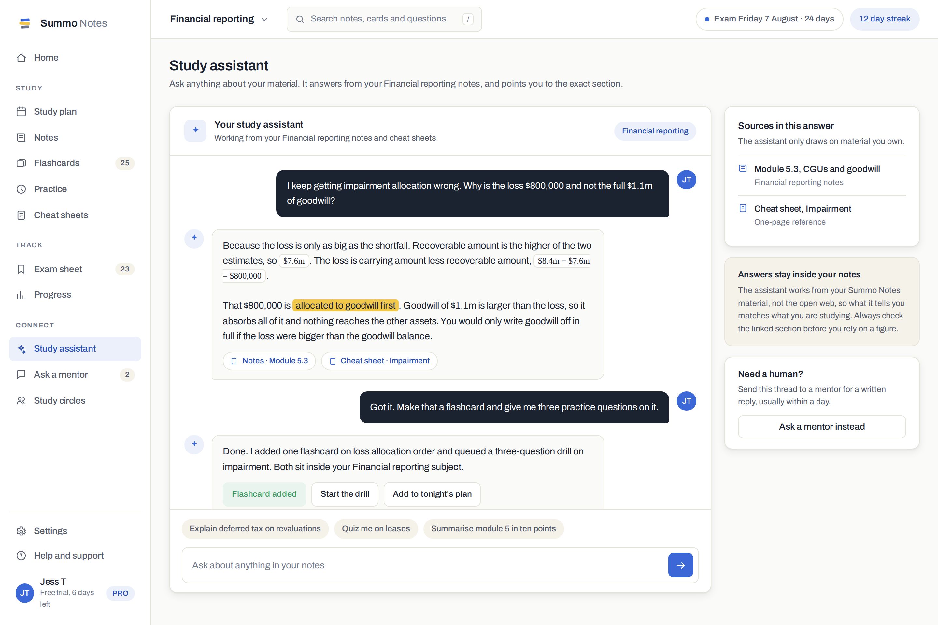Send the message with the arrow button
938x625 pixels.
click(x=680, y=565)
